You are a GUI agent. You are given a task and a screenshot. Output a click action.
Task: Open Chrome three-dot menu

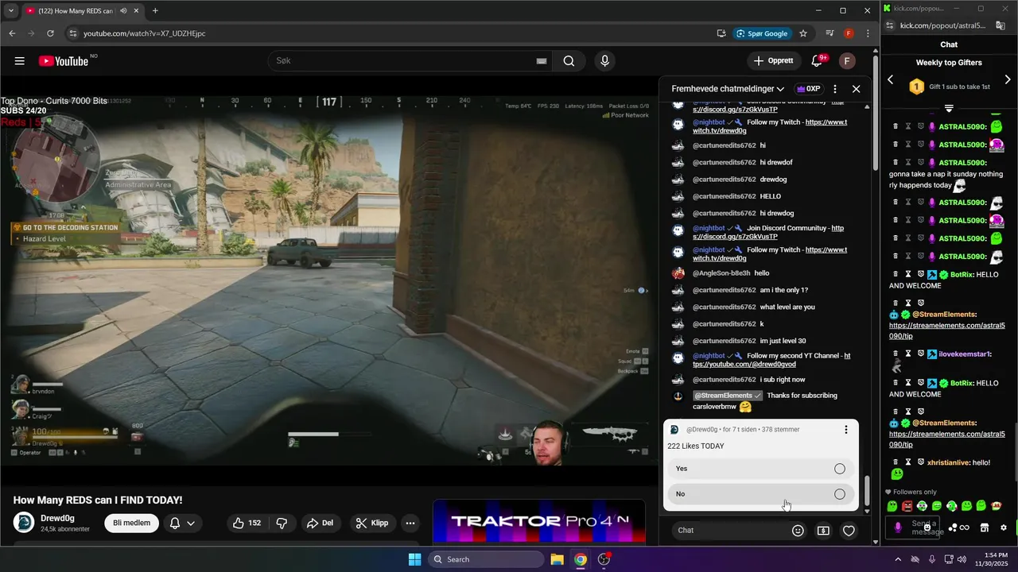point(868,33)
